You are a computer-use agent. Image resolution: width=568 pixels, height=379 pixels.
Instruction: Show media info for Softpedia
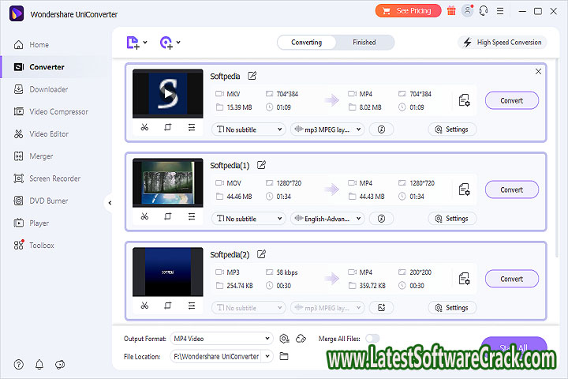pos(381,129)
